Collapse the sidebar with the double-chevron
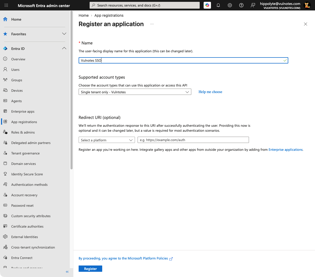The width and height of the screenshot is (315, 277). tap(67, 272)
